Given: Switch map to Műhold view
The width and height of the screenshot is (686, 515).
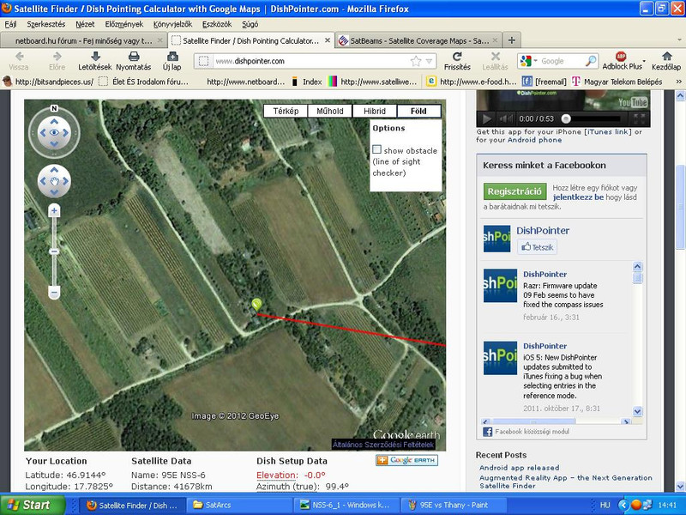Looking at the screenshot, I should (330, 112).
